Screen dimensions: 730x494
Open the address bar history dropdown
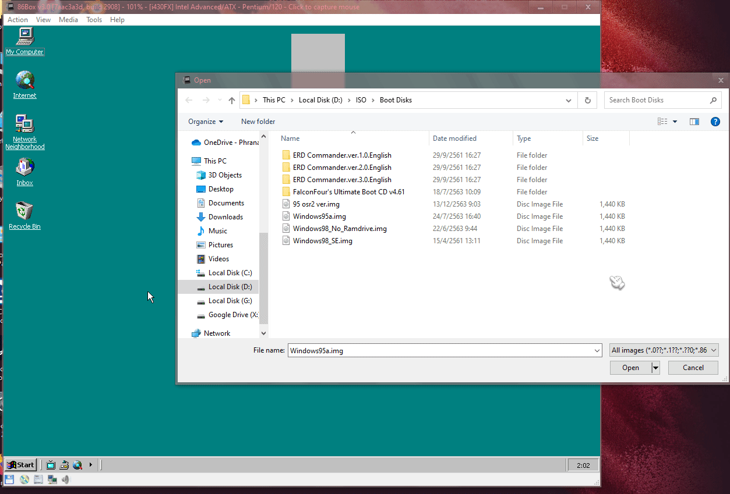(568, 100)
